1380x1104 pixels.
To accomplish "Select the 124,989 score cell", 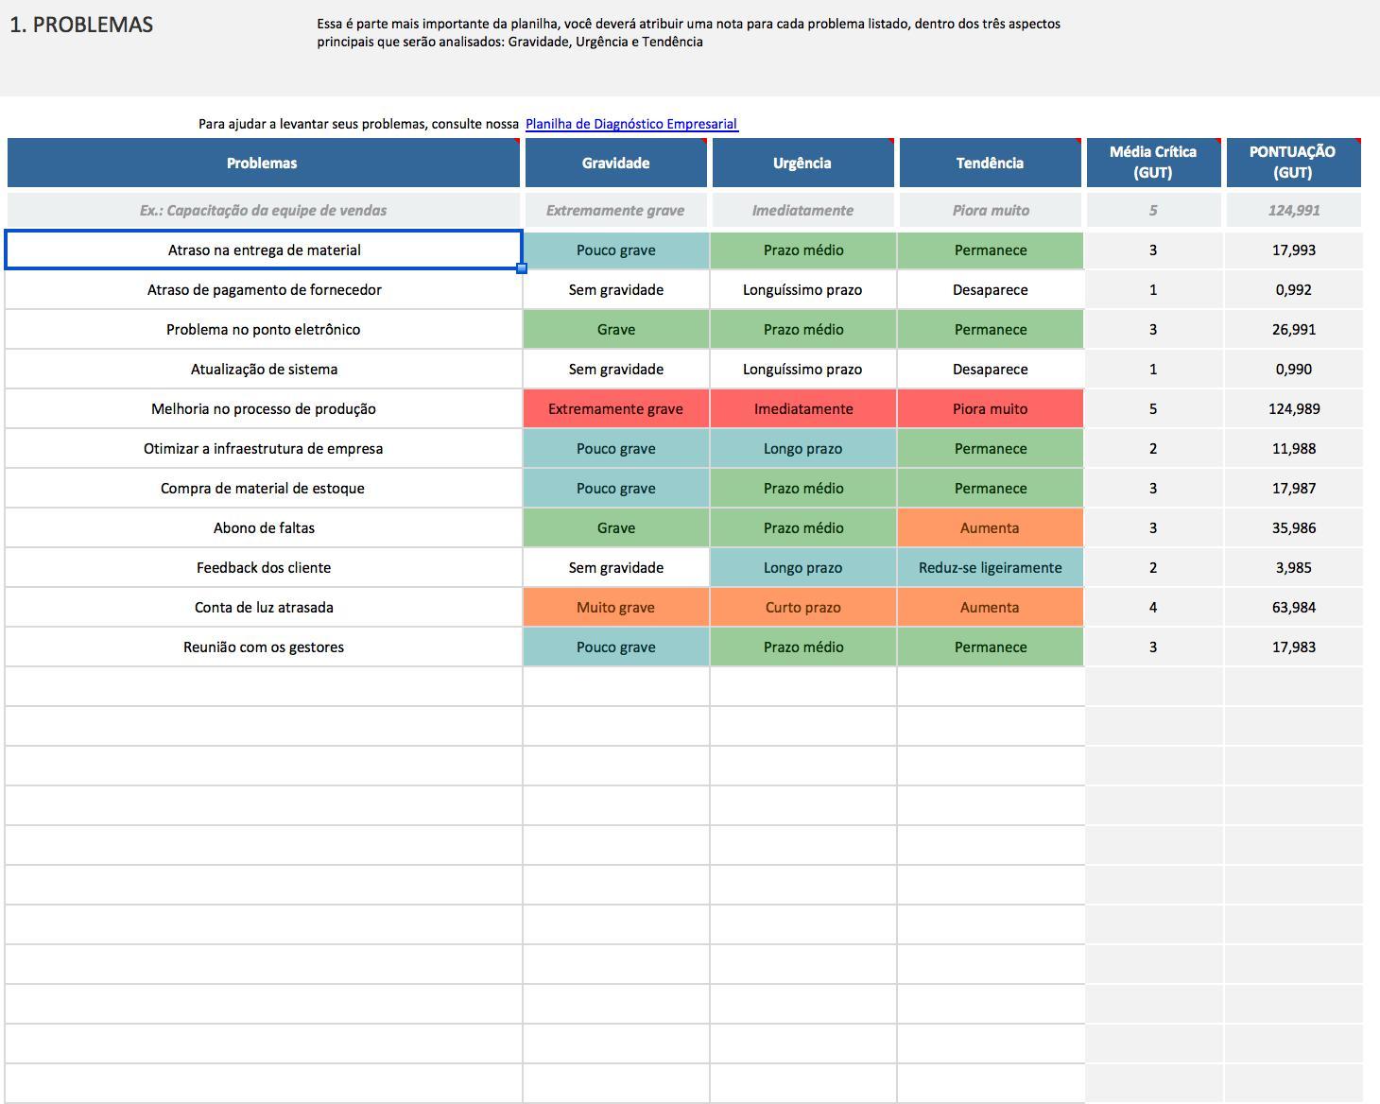I will pos(1293,409).
